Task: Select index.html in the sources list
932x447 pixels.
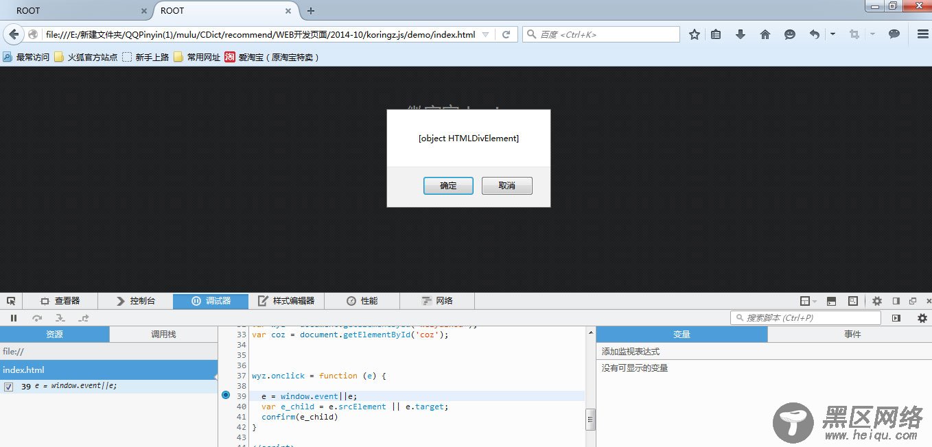Action: pos(108,370)
